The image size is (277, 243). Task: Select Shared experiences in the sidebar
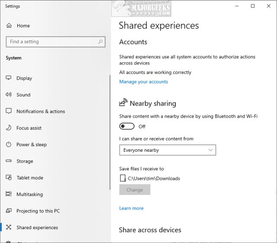pyautogui.click(x=37, y=227)
